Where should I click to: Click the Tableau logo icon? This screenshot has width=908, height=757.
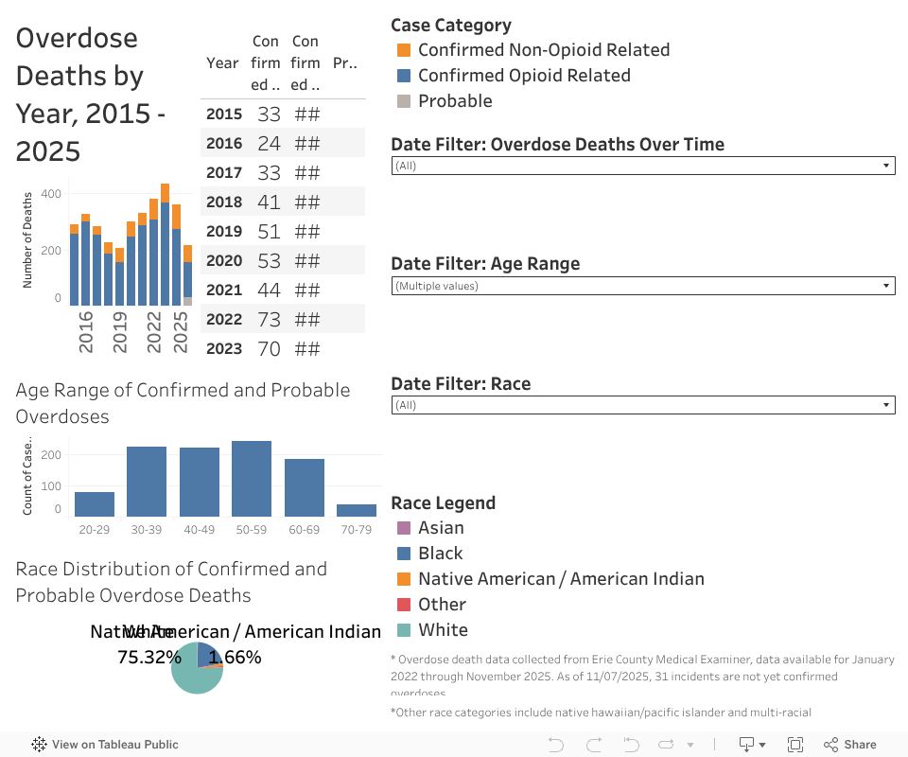(40, 745)
